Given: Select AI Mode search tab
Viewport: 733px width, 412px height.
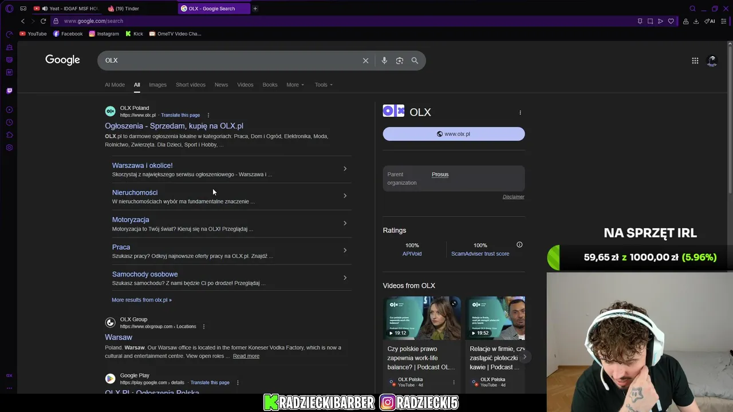Looking at the screenshot, I should (x=115, y=85).
